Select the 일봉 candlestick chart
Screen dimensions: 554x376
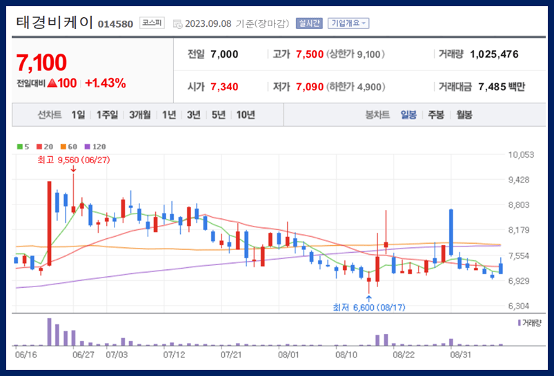pyautogui.click(x=408, y=114)
